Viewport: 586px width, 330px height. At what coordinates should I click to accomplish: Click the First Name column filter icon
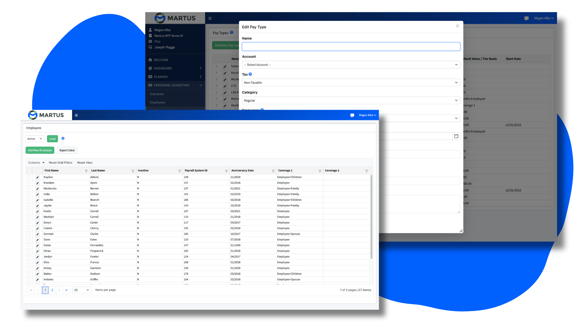tap(86, 171)
